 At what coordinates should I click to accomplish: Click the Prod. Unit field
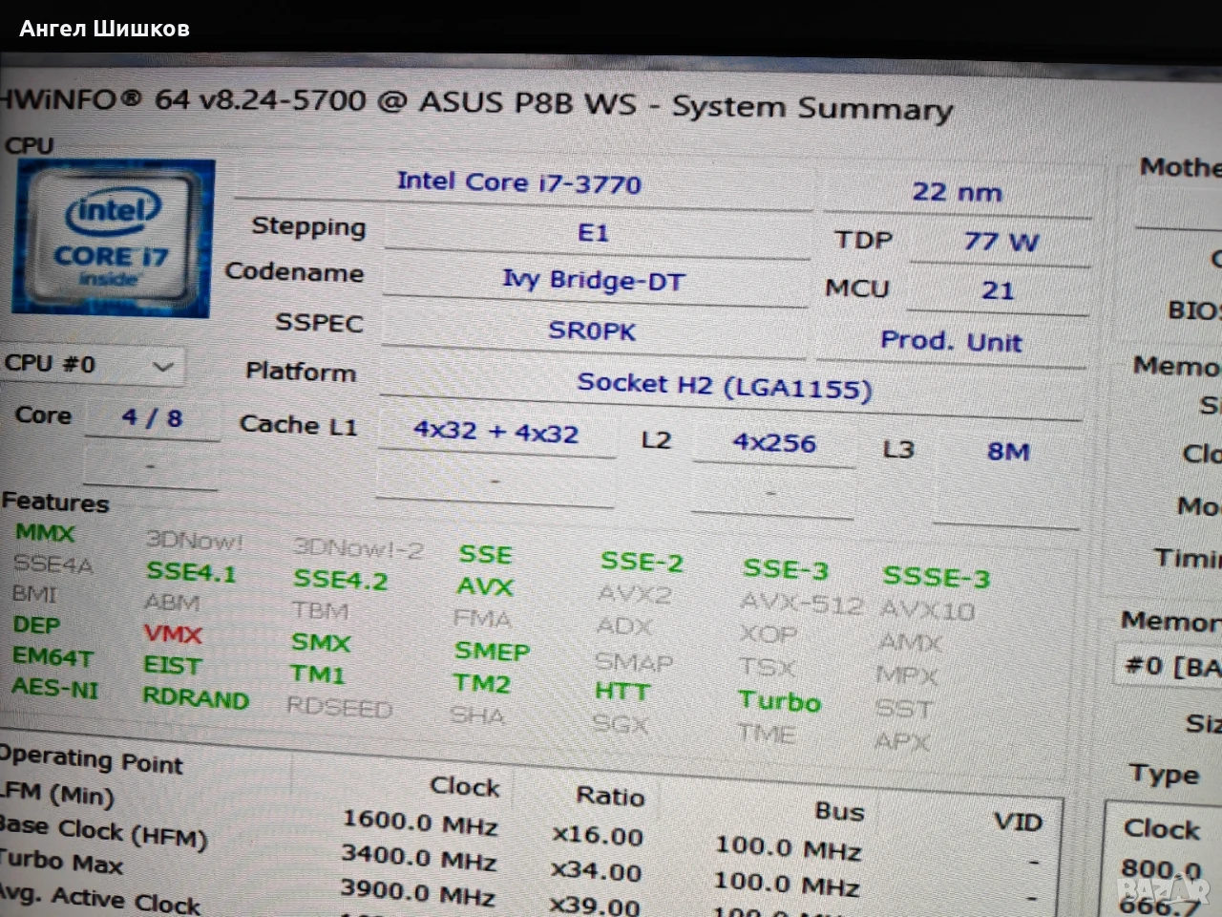click(951, 341)
